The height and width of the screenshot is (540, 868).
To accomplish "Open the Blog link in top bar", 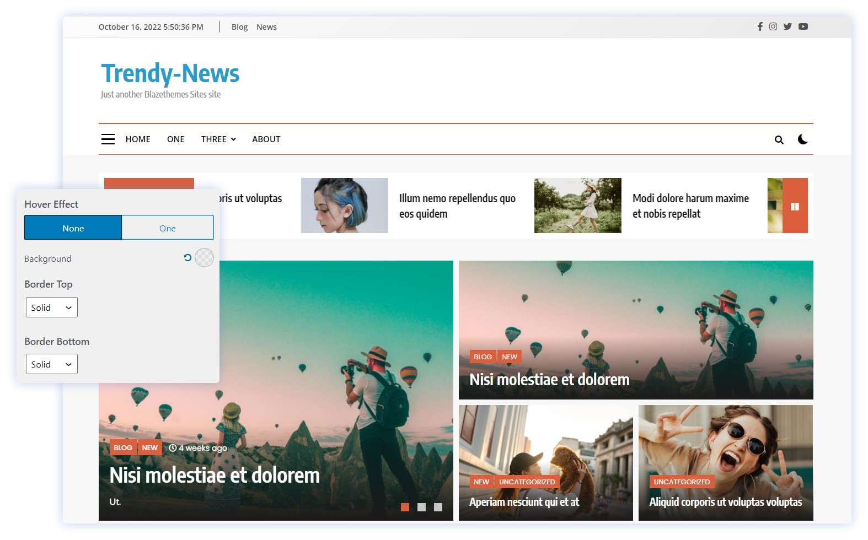I will (239, 27).
